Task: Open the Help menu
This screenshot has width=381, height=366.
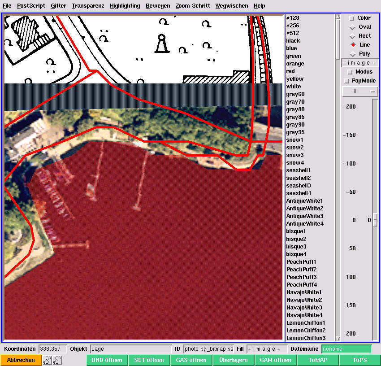Action: pos(259,6)
